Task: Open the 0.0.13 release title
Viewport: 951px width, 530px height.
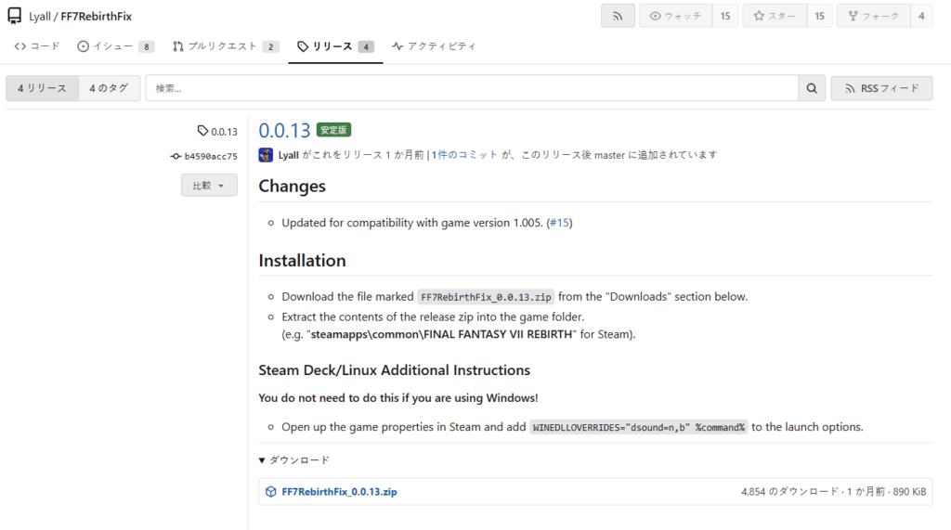Action: pos(284,130)
